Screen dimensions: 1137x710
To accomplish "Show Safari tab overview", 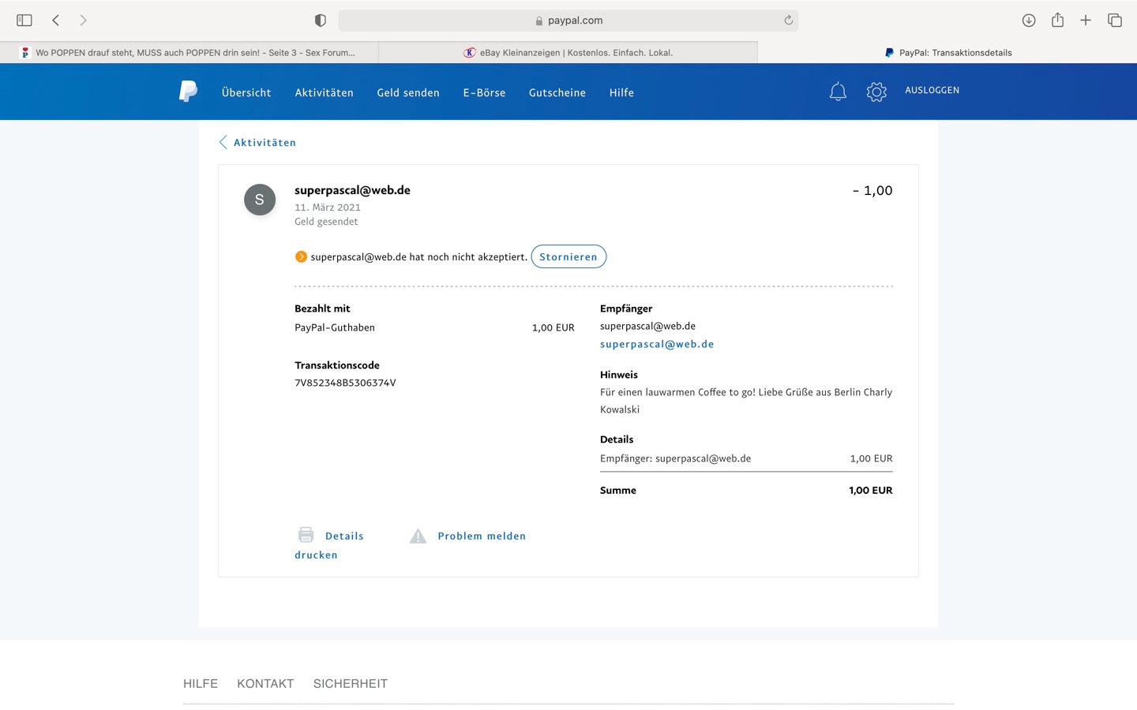I will tap(1114, 21).
